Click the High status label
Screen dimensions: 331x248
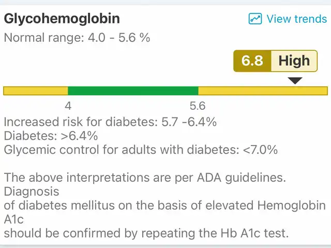pyautogui.click(x=294, y=61)
